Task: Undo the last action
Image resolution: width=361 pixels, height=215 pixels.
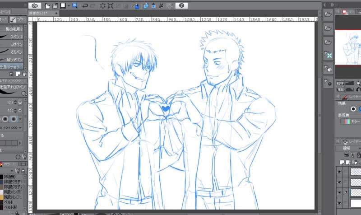Action: [x=85, y=6]
